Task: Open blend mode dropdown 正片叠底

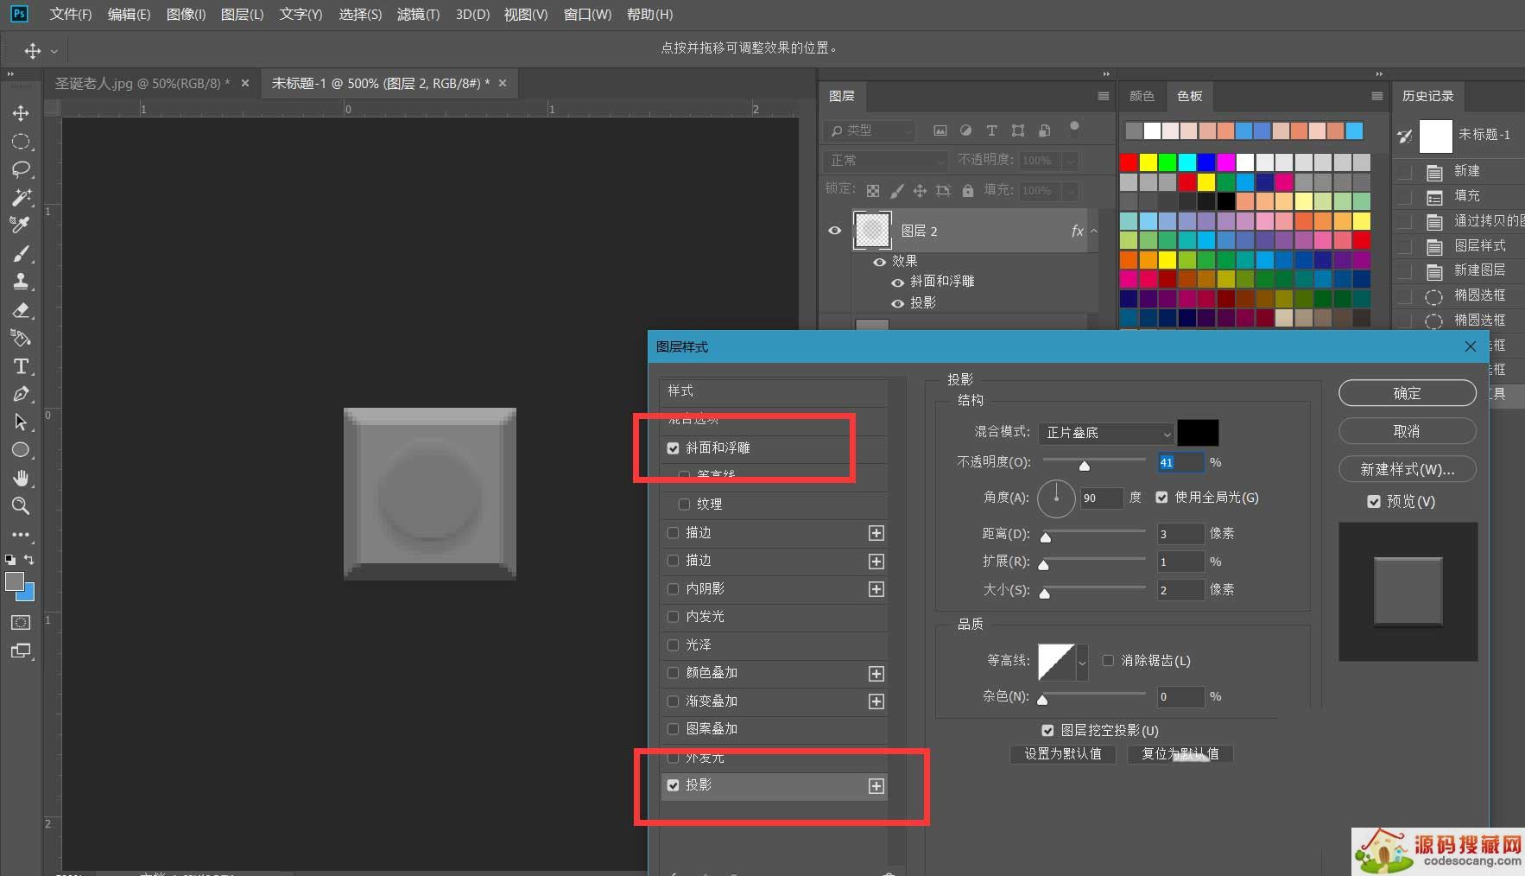Action: (1106, 433)
